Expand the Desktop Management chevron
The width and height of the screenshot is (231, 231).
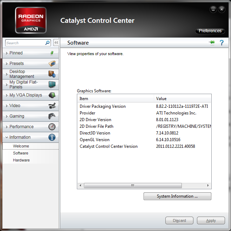(7, 74)
